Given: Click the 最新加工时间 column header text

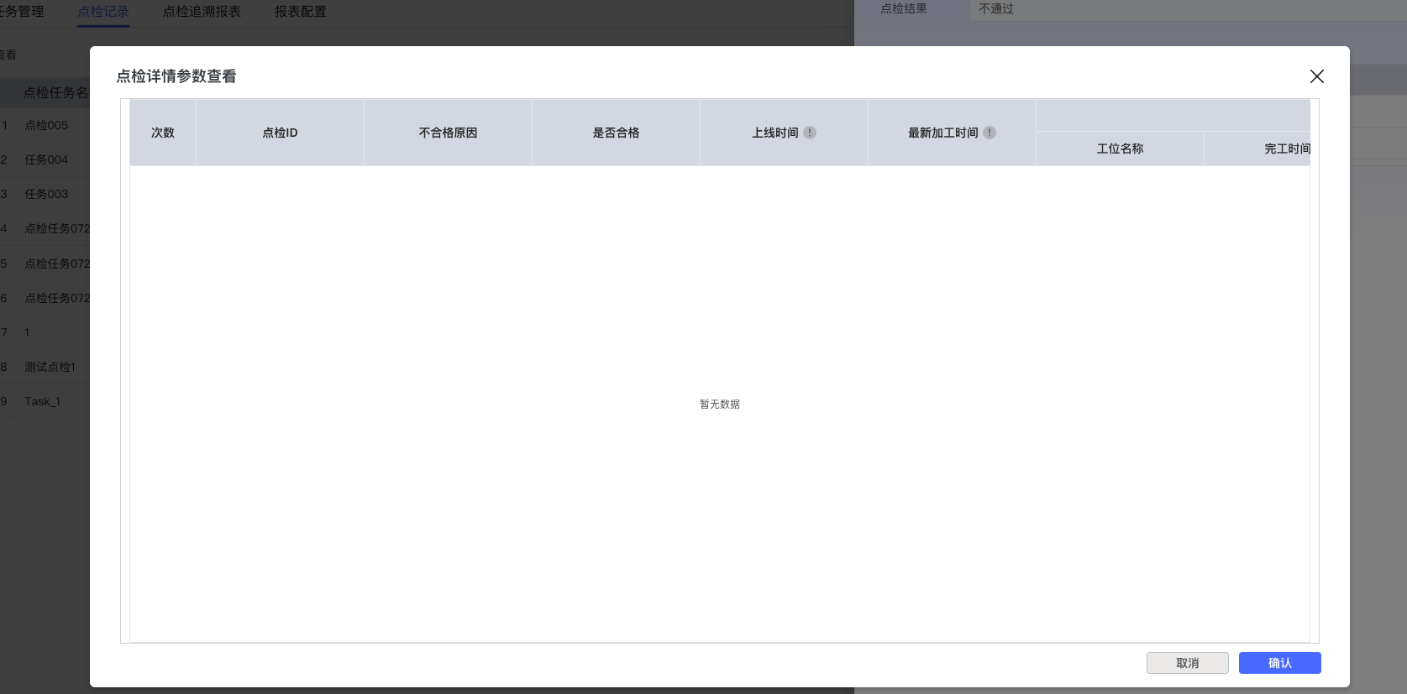Looking at the screenshot, I should point(943,133).
